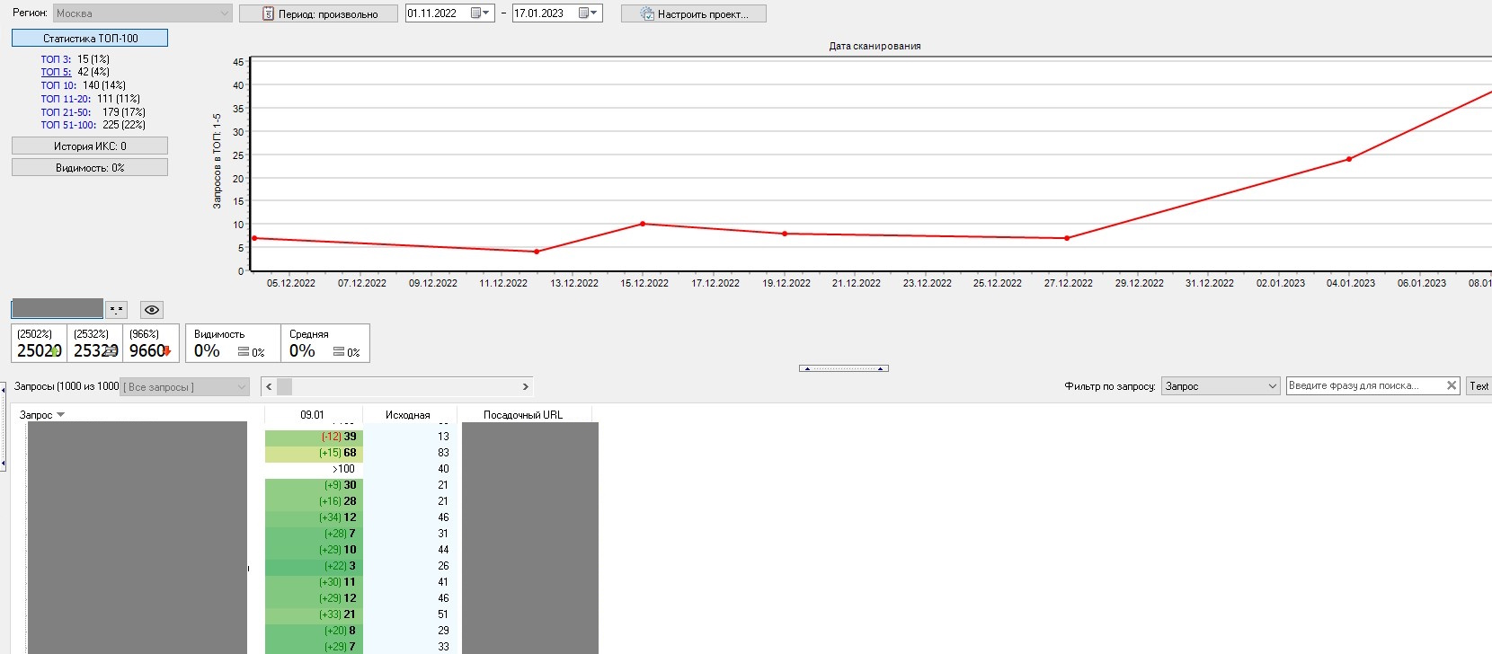Open the 'ТОП 10:' statistics link
Viewport: 1492px width, 654px height.
(58, 85)
